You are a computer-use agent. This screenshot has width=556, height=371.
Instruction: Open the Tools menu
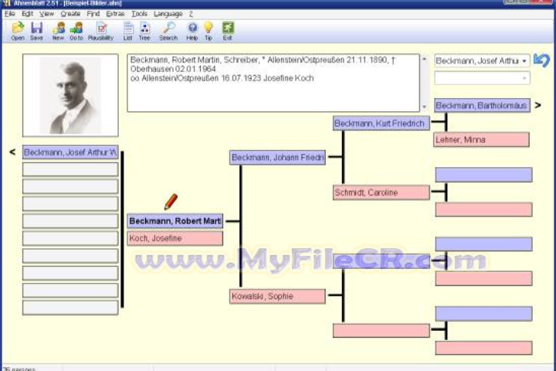139,14
